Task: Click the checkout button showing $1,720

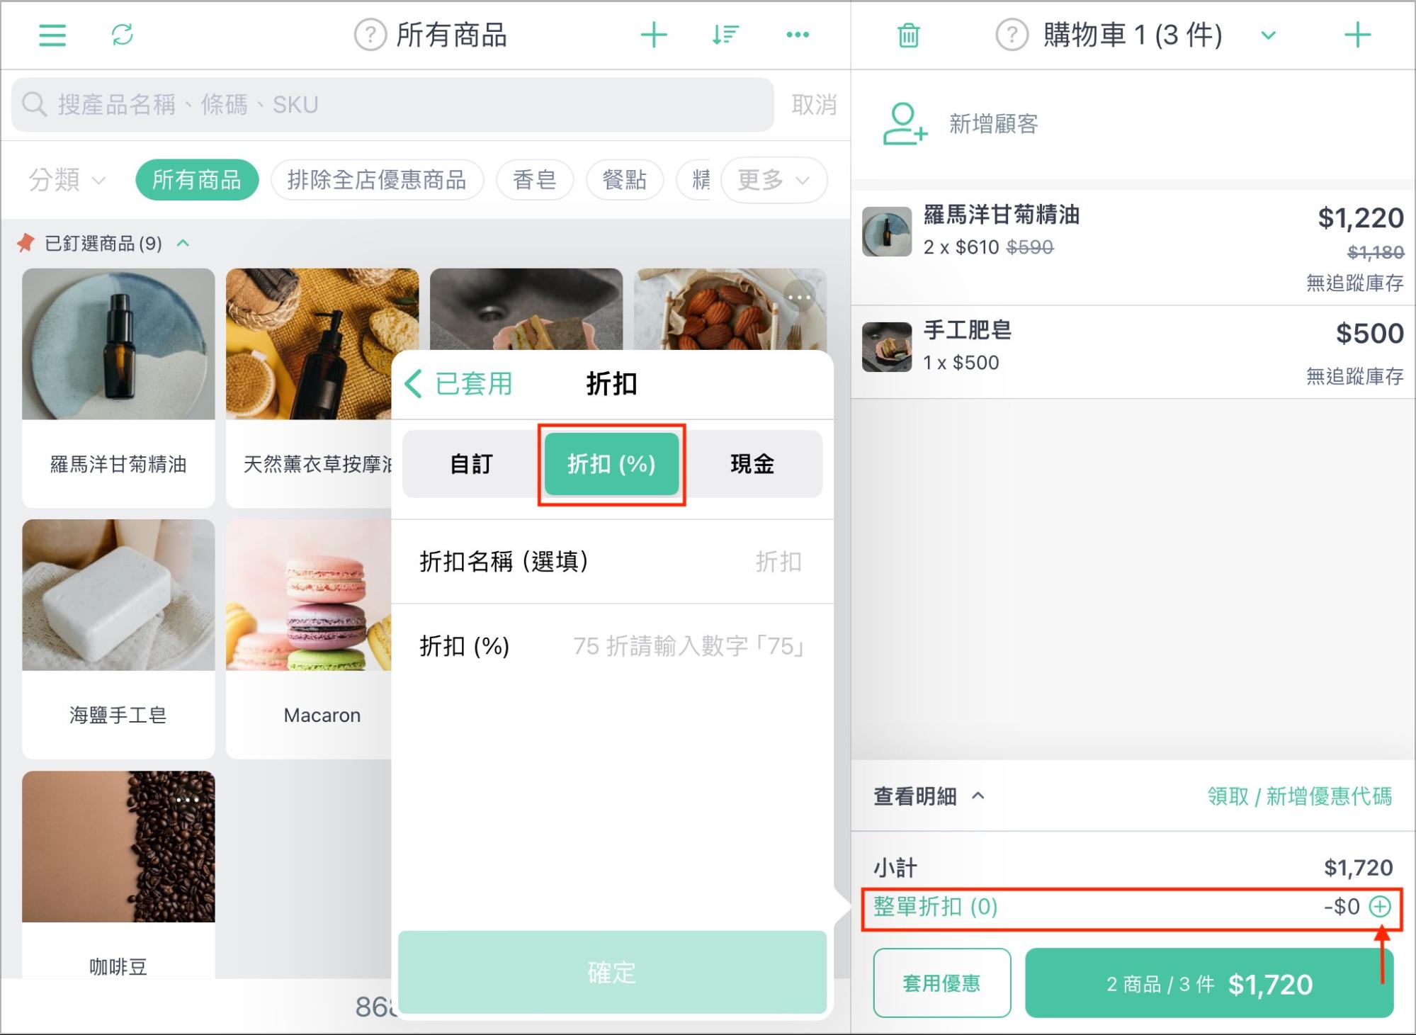Action: coord(1209,983)
